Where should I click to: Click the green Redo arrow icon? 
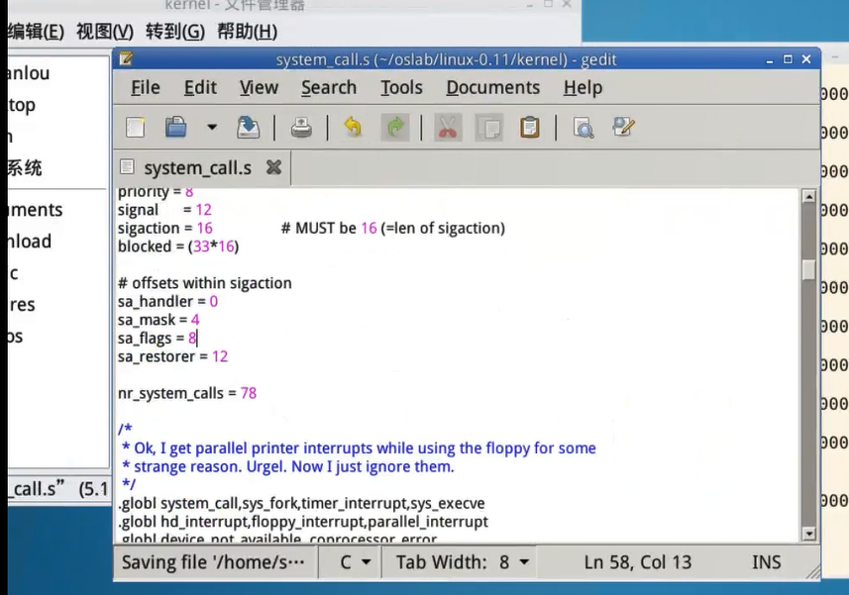point(395,128)
